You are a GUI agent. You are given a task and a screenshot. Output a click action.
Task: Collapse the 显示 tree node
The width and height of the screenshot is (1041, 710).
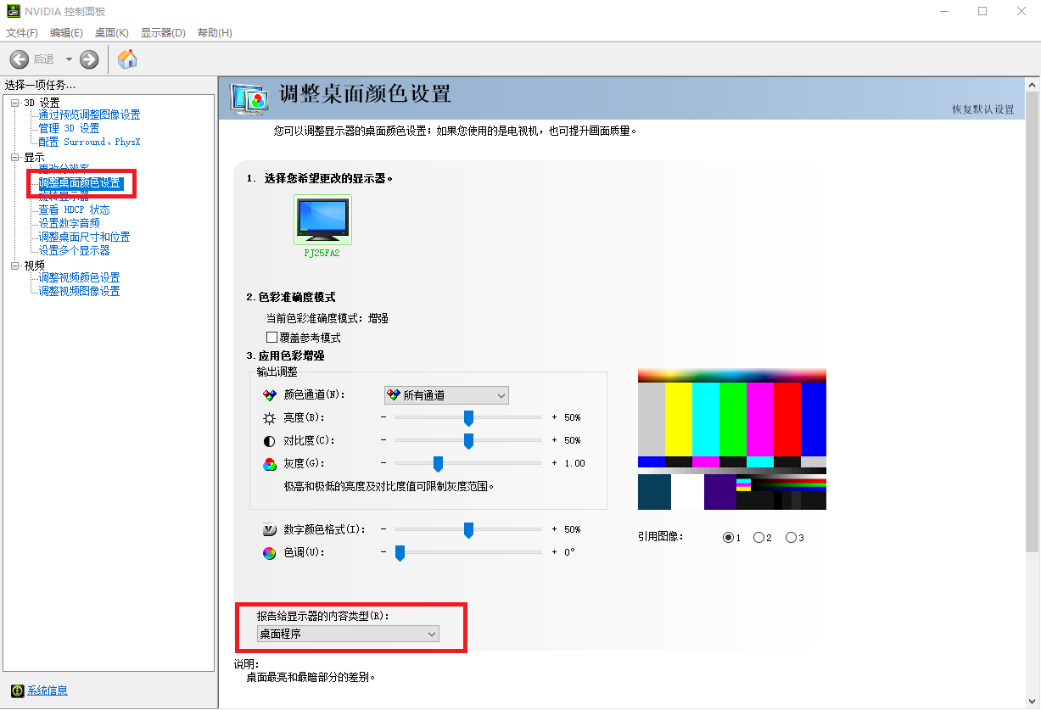pos(14,158)
